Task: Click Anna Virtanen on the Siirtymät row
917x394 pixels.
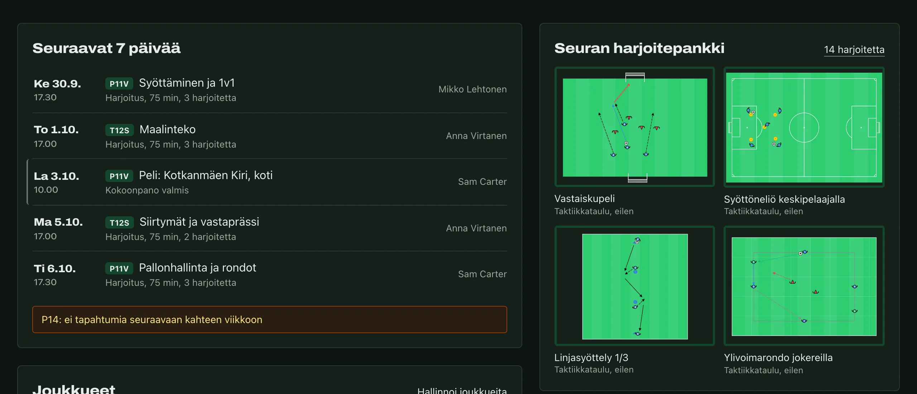Action: 476,228
